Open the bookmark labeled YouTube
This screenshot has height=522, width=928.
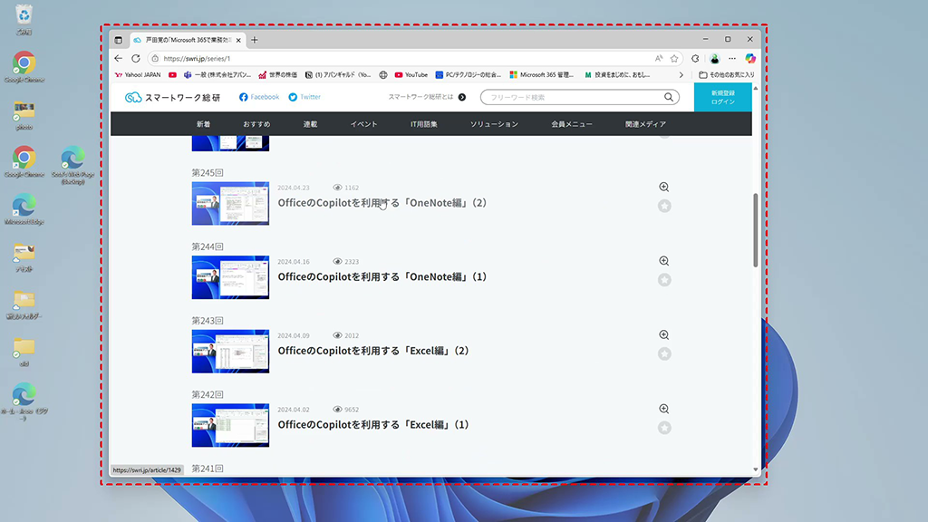pyautogui.click(x=411, y=75)
